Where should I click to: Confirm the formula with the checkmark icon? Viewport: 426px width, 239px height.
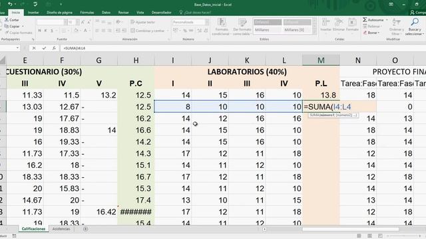click(44, 48)
